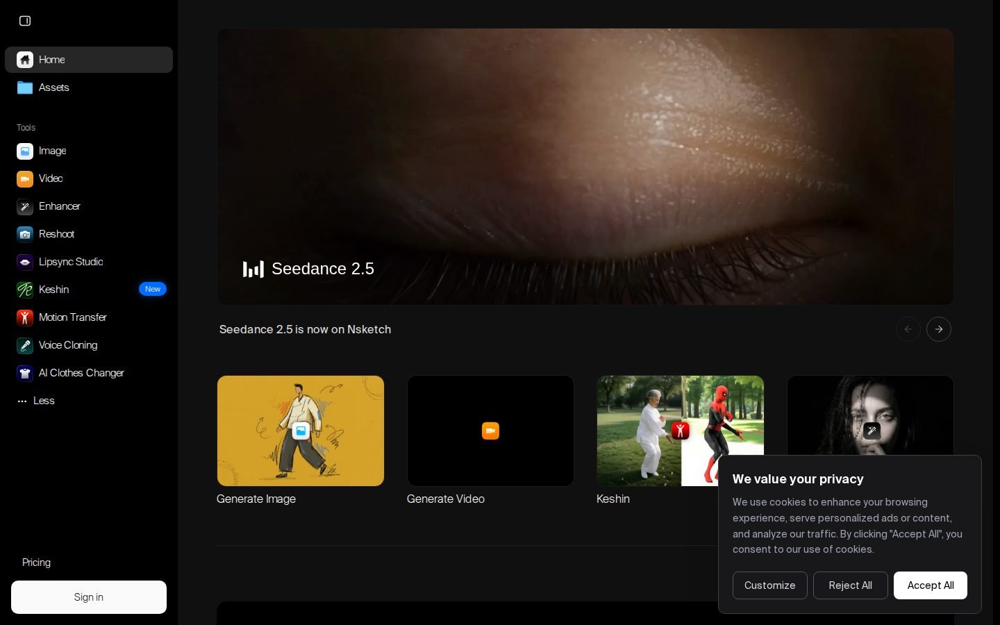Viewport: 1000px width, 625px height.
Task: Click the Voice Cloning microphone icon
Action: pos(25,345)
